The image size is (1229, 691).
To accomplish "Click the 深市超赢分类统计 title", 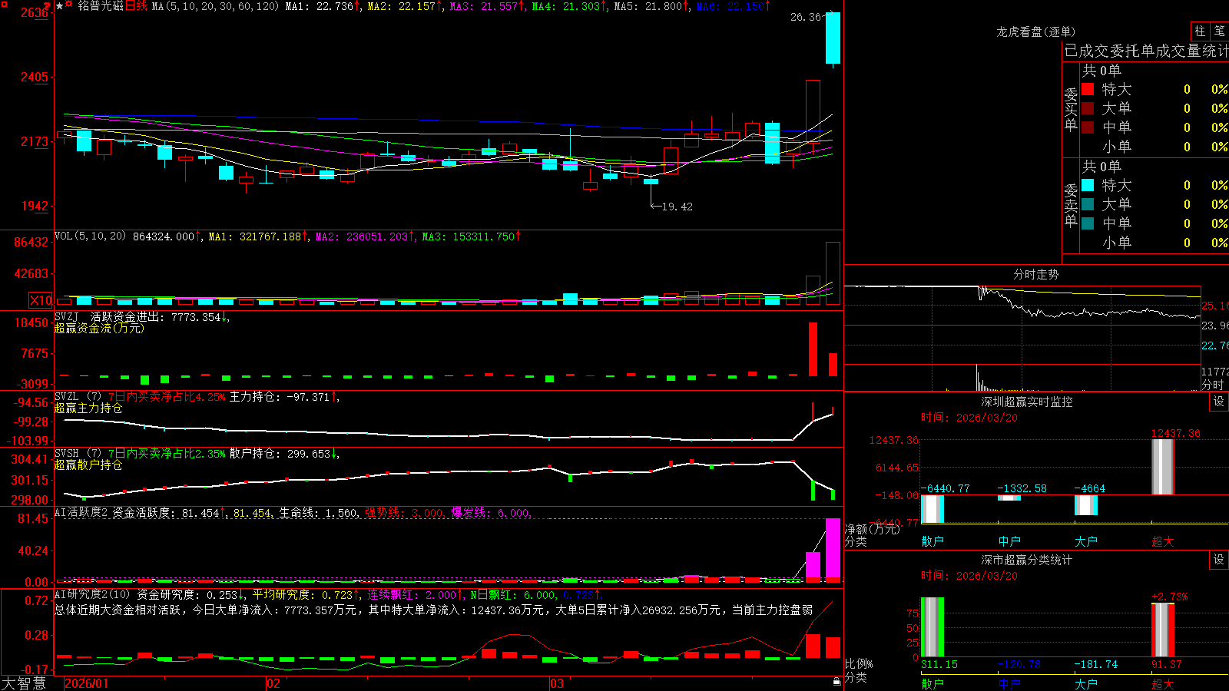I will coord(1027,560).
